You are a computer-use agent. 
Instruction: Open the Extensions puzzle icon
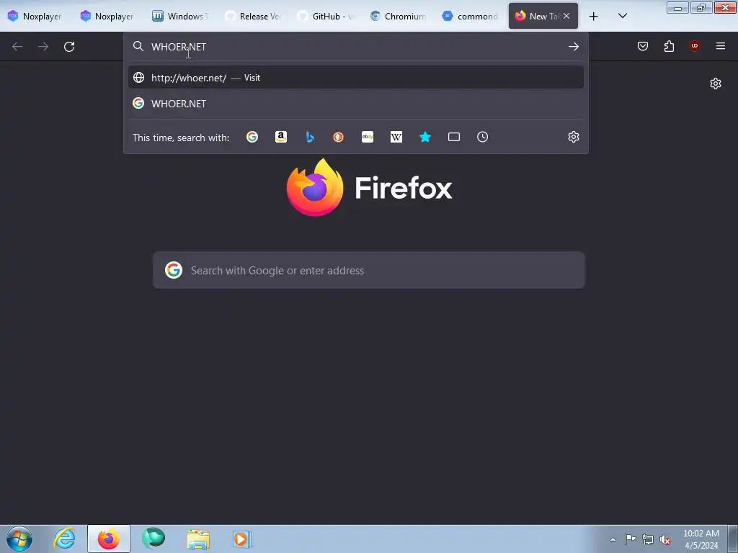[x=669, y=46]
